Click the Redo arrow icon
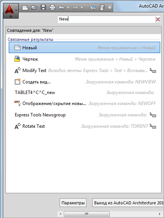The image size is (164, 218). point(75,8)
